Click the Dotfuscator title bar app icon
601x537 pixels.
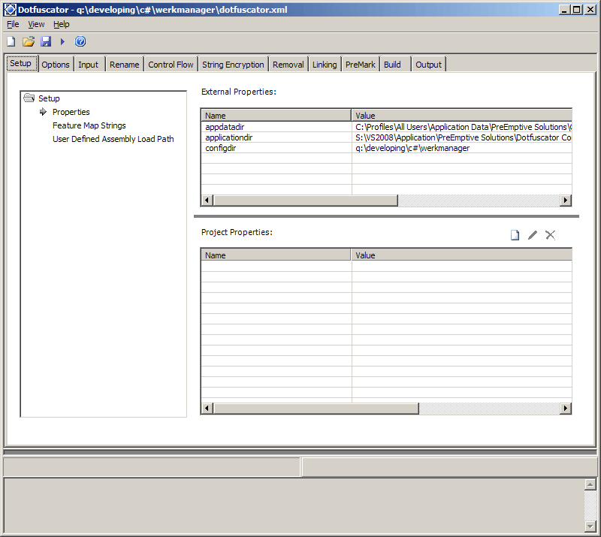pos(10,10)
